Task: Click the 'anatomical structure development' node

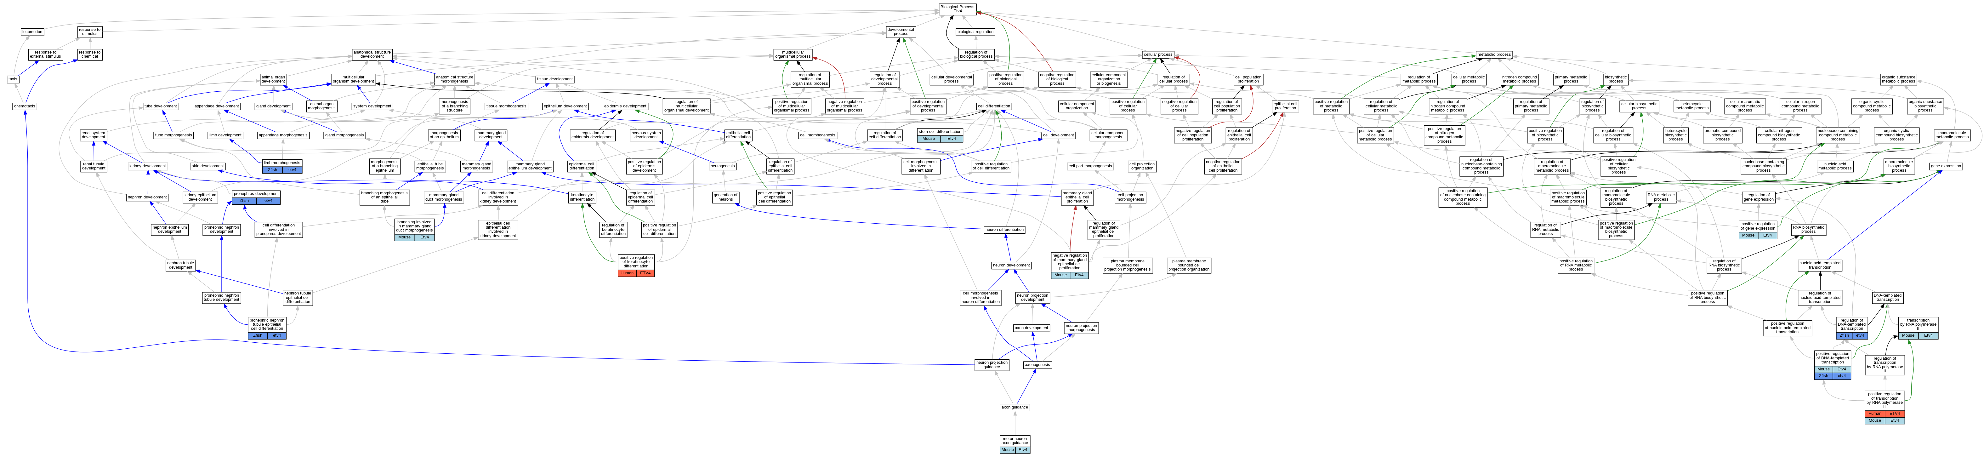Action: pyautogui.click(x=372, y=55)
